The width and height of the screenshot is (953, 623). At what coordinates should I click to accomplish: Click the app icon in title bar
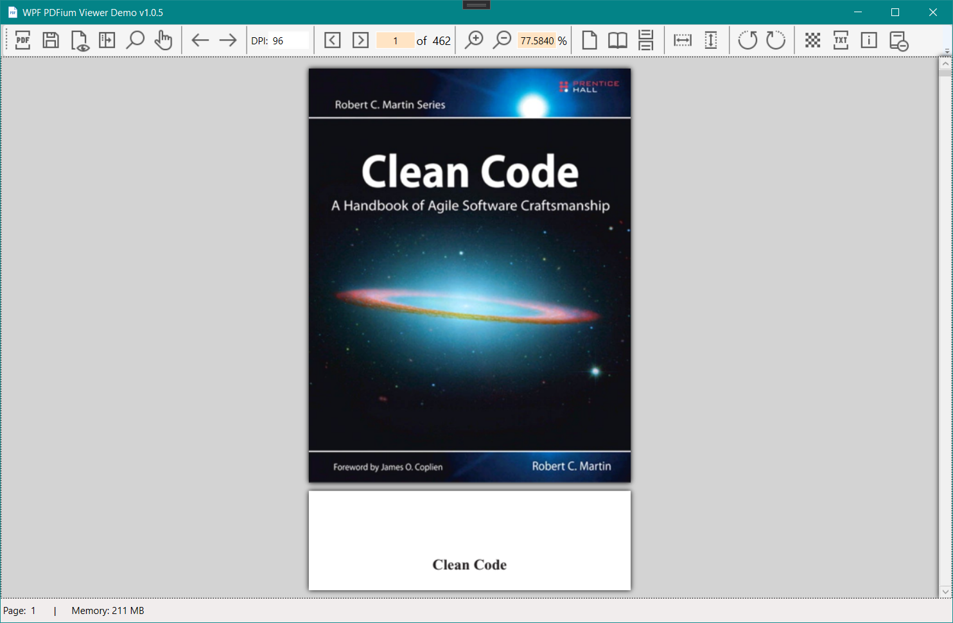[x=12, y=12]
